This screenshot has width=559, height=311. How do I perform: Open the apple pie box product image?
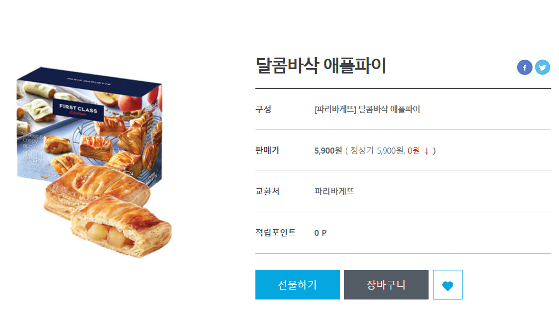click(94, 162)
